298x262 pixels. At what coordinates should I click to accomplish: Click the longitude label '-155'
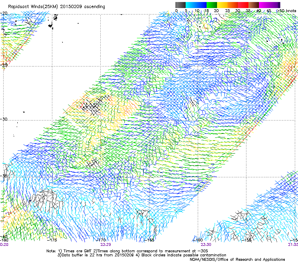[246, 240]
